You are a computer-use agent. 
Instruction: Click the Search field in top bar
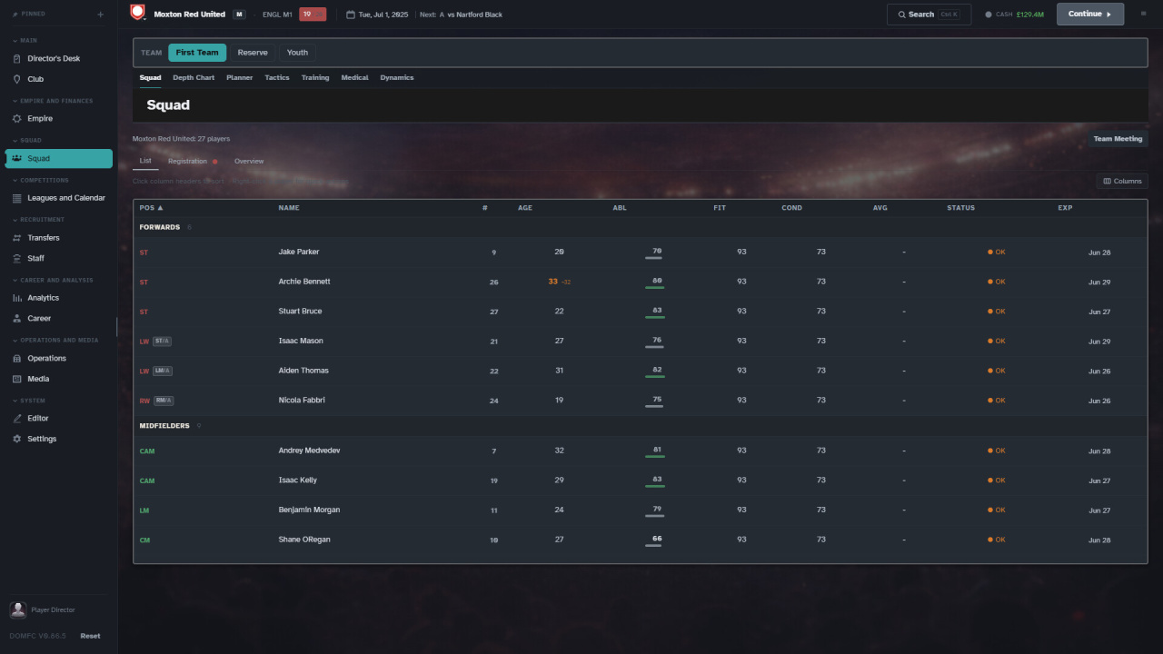[x=929, y=15]
